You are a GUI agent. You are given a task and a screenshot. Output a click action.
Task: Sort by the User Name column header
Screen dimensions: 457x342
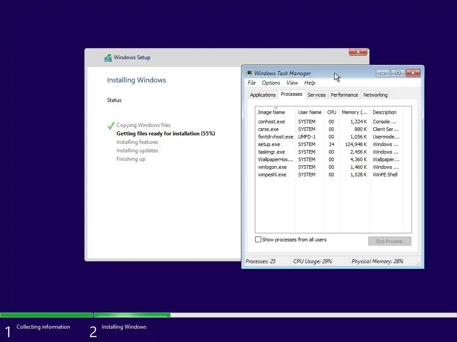310,112
